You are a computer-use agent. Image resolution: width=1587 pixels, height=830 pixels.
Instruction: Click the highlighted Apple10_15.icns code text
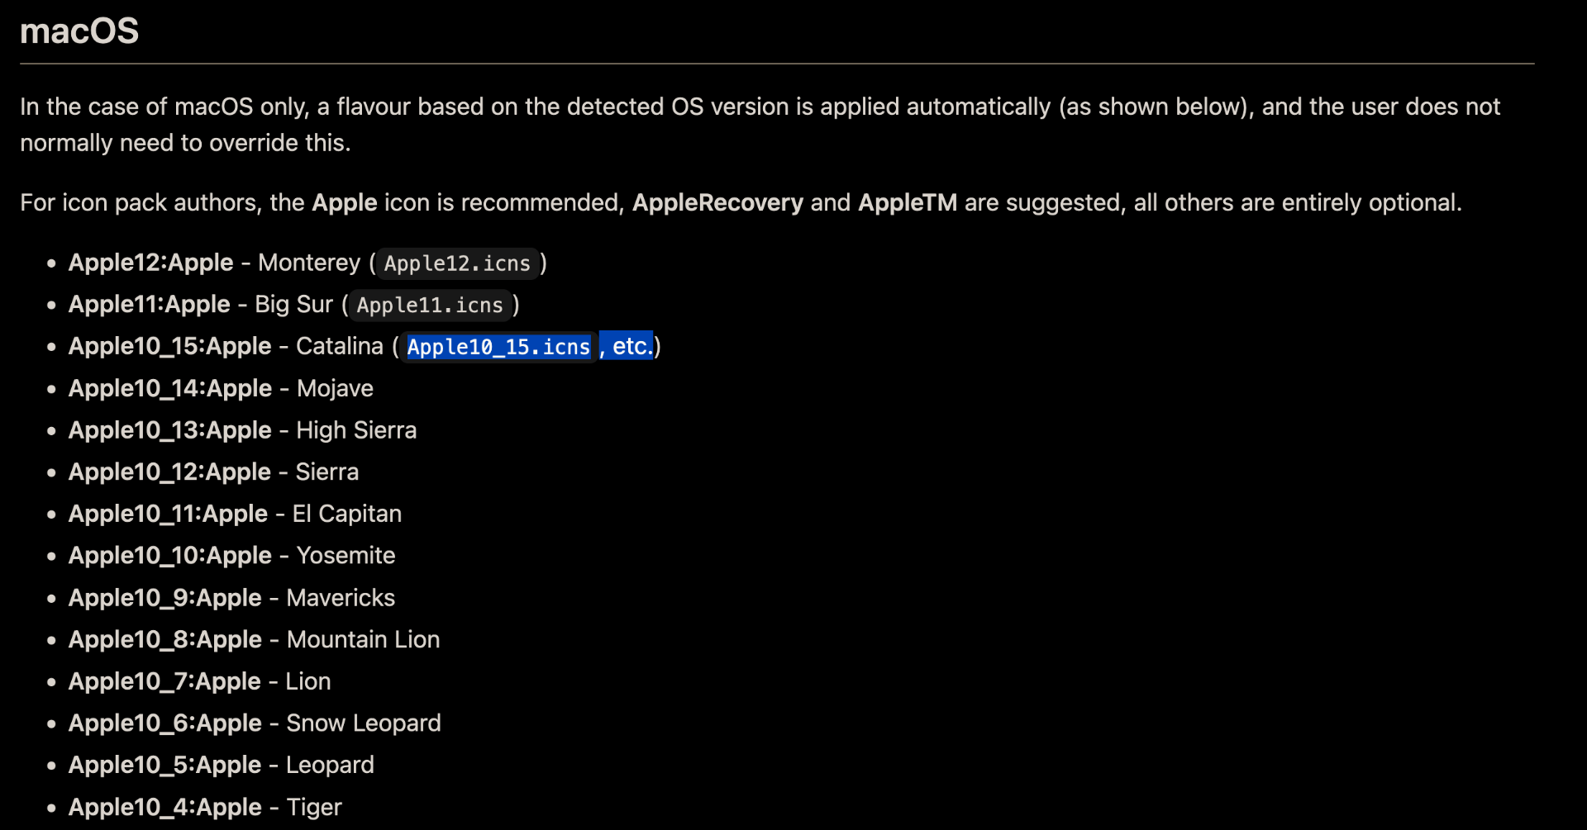click(498, 347)
